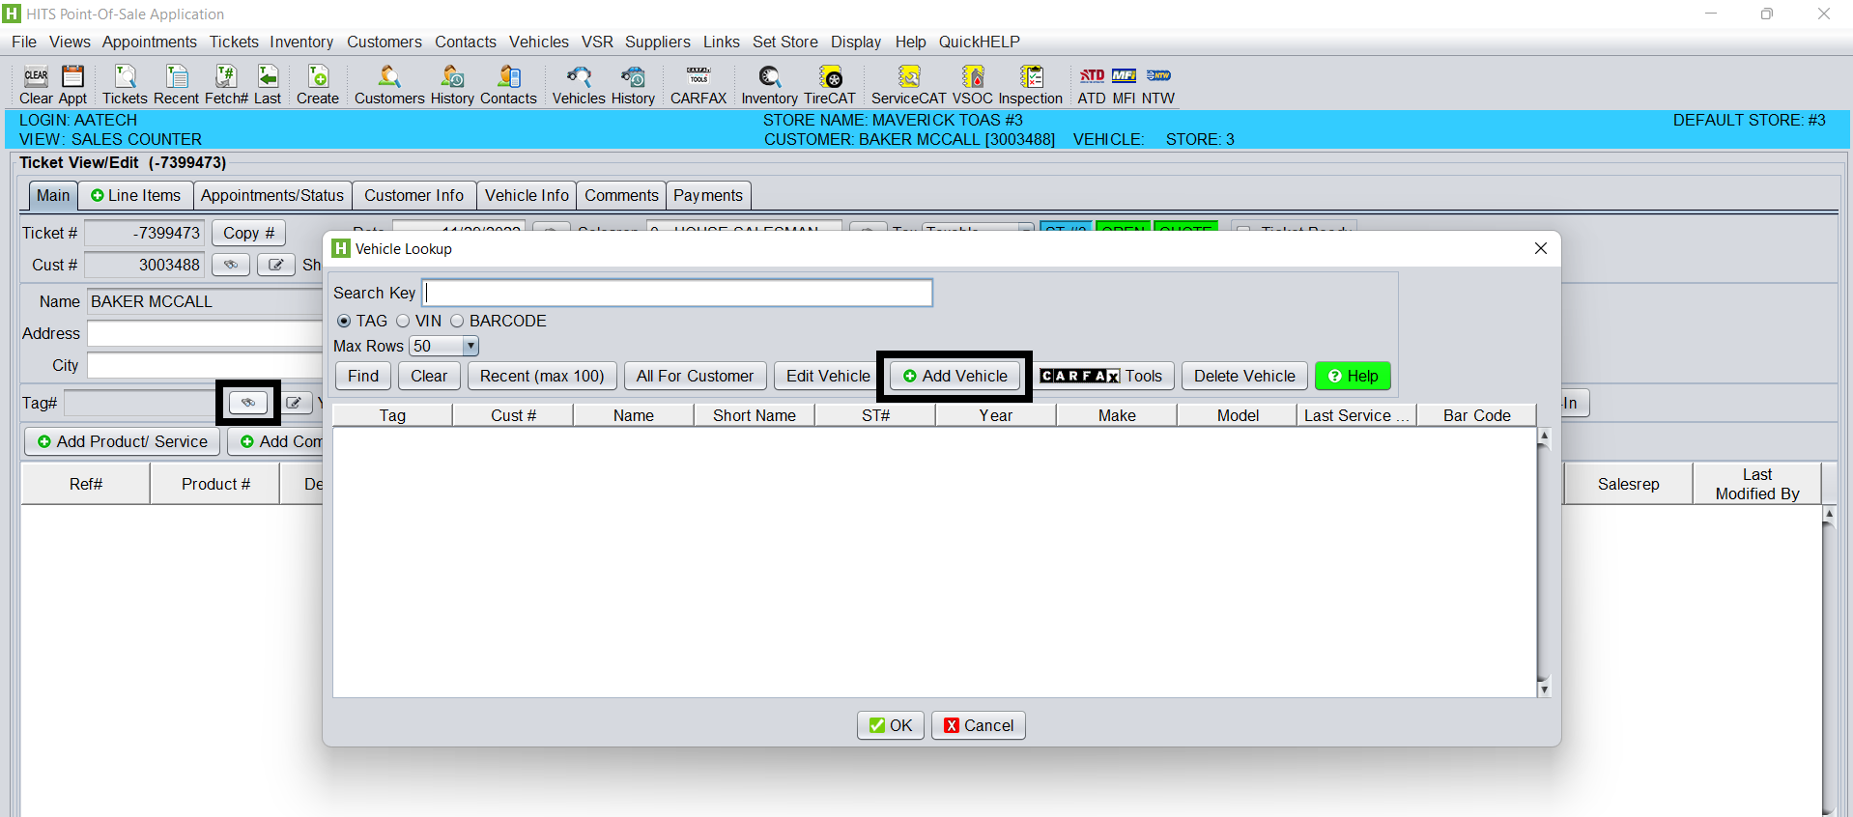Click into the Search Key field

[x=677, y=293]
